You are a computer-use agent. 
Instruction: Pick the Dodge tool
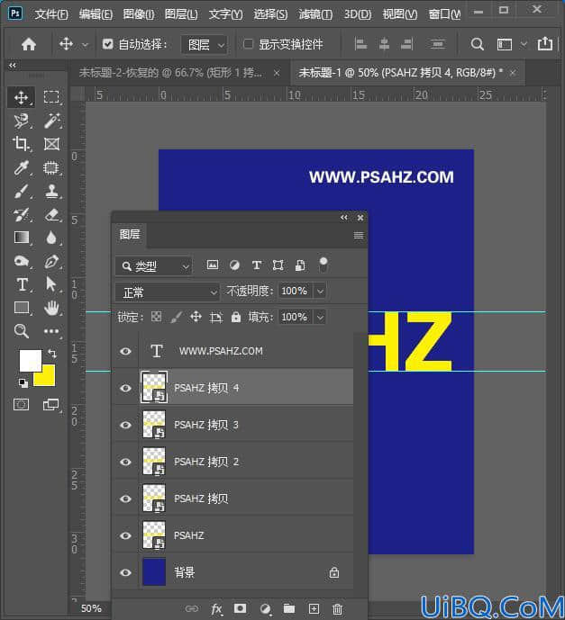(x=21, y=261)
